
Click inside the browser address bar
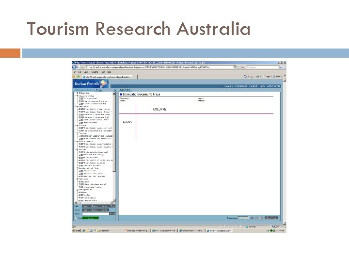(159, 67)
